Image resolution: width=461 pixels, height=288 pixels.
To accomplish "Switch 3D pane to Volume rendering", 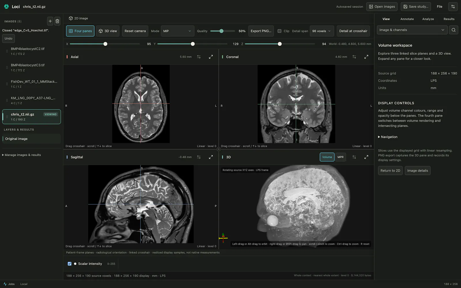I will coord(327,157).
